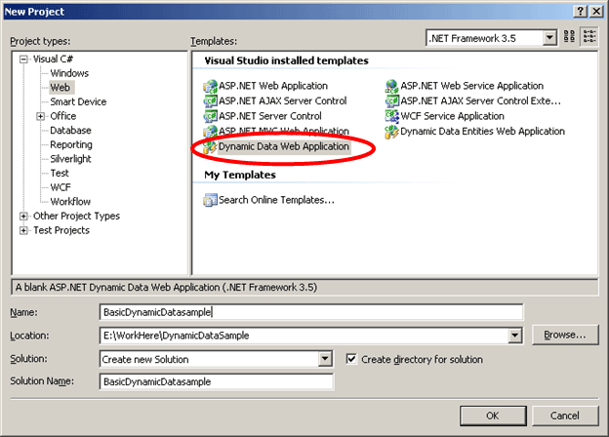Select the ASP.NET Server Control template icon

211,116
